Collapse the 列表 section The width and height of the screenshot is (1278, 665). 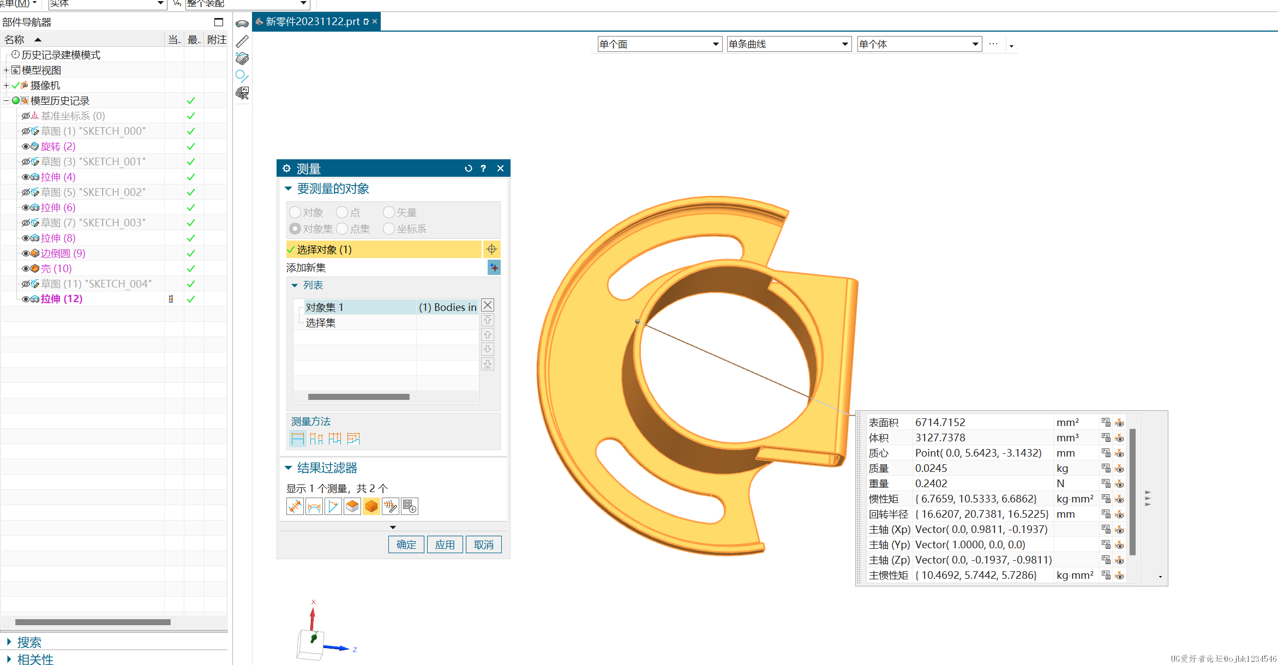pos(295,285)
